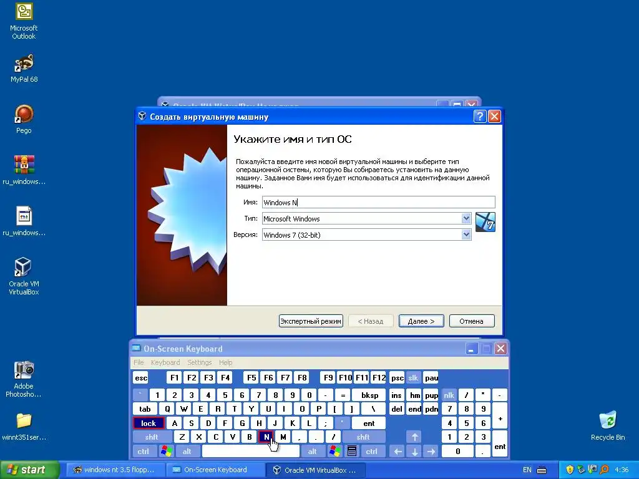Toggle the left shft key
The width and height of the screenshot is (639, 479).
pos(152,437)
